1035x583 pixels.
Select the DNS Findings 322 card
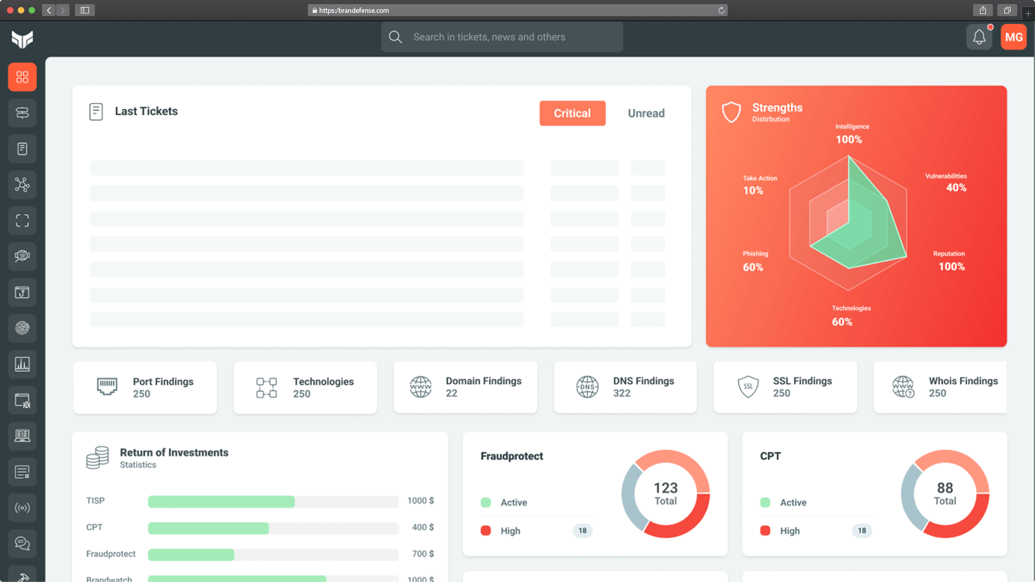point(625,387)
